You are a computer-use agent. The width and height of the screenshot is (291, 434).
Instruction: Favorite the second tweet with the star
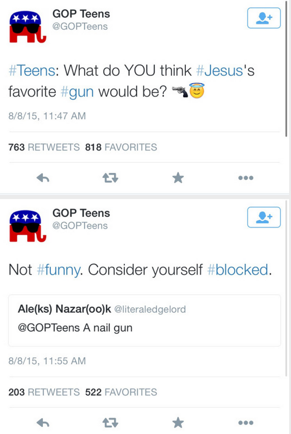(178, 422)
